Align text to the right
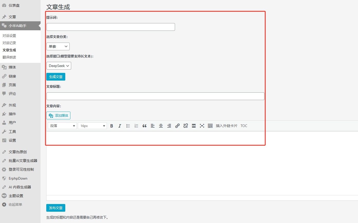Screen dimensions: 358x223 tap(169, 126)
